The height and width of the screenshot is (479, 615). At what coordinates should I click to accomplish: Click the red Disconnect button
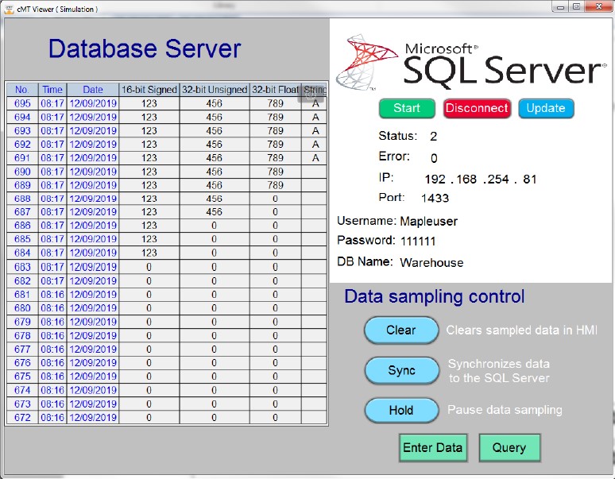(x=477, y=108)
